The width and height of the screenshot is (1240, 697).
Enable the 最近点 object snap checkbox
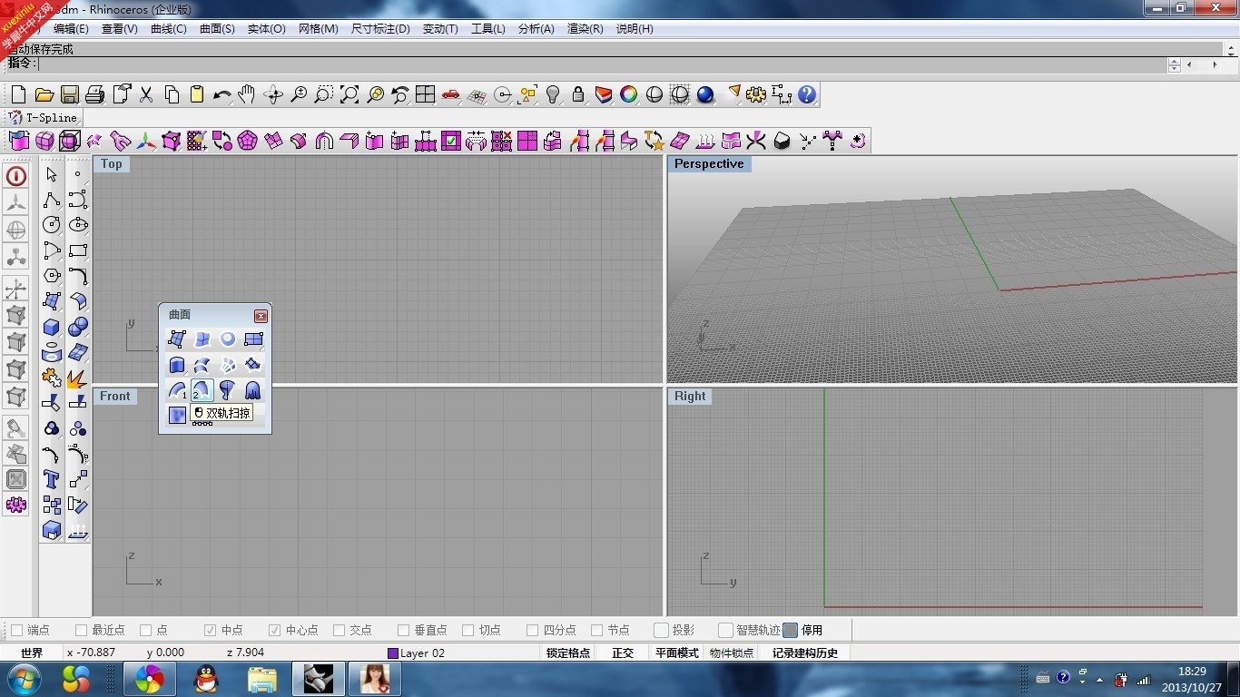click(81, 630)
